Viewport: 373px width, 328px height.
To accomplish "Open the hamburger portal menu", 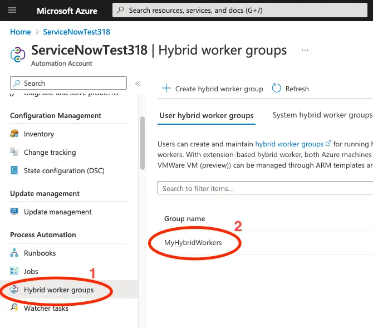I will [x=12, y=10].
